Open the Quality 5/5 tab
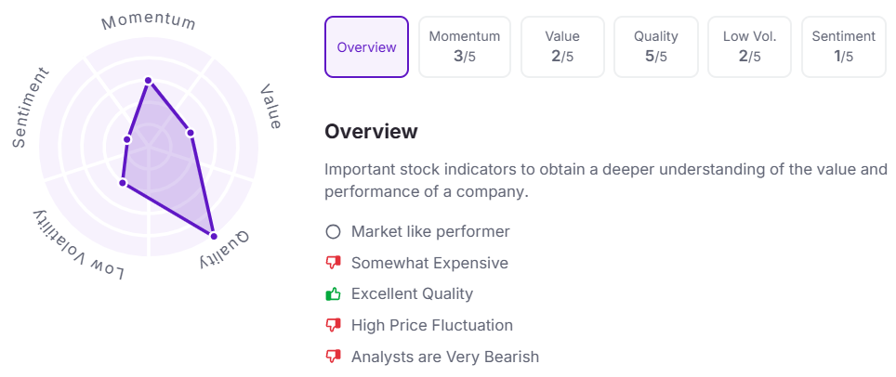The width and height of the screenshot is (896, 377). tap(656, 46)
